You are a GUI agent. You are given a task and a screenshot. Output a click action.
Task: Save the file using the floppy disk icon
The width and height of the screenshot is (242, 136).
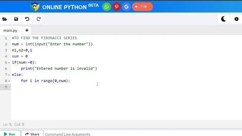click(16, 19)
